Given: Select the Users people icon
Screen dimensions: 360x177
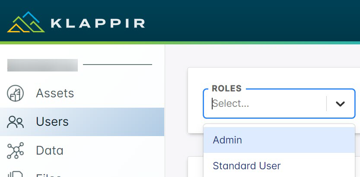Looking at the screenshot, I should coord(15,121).
